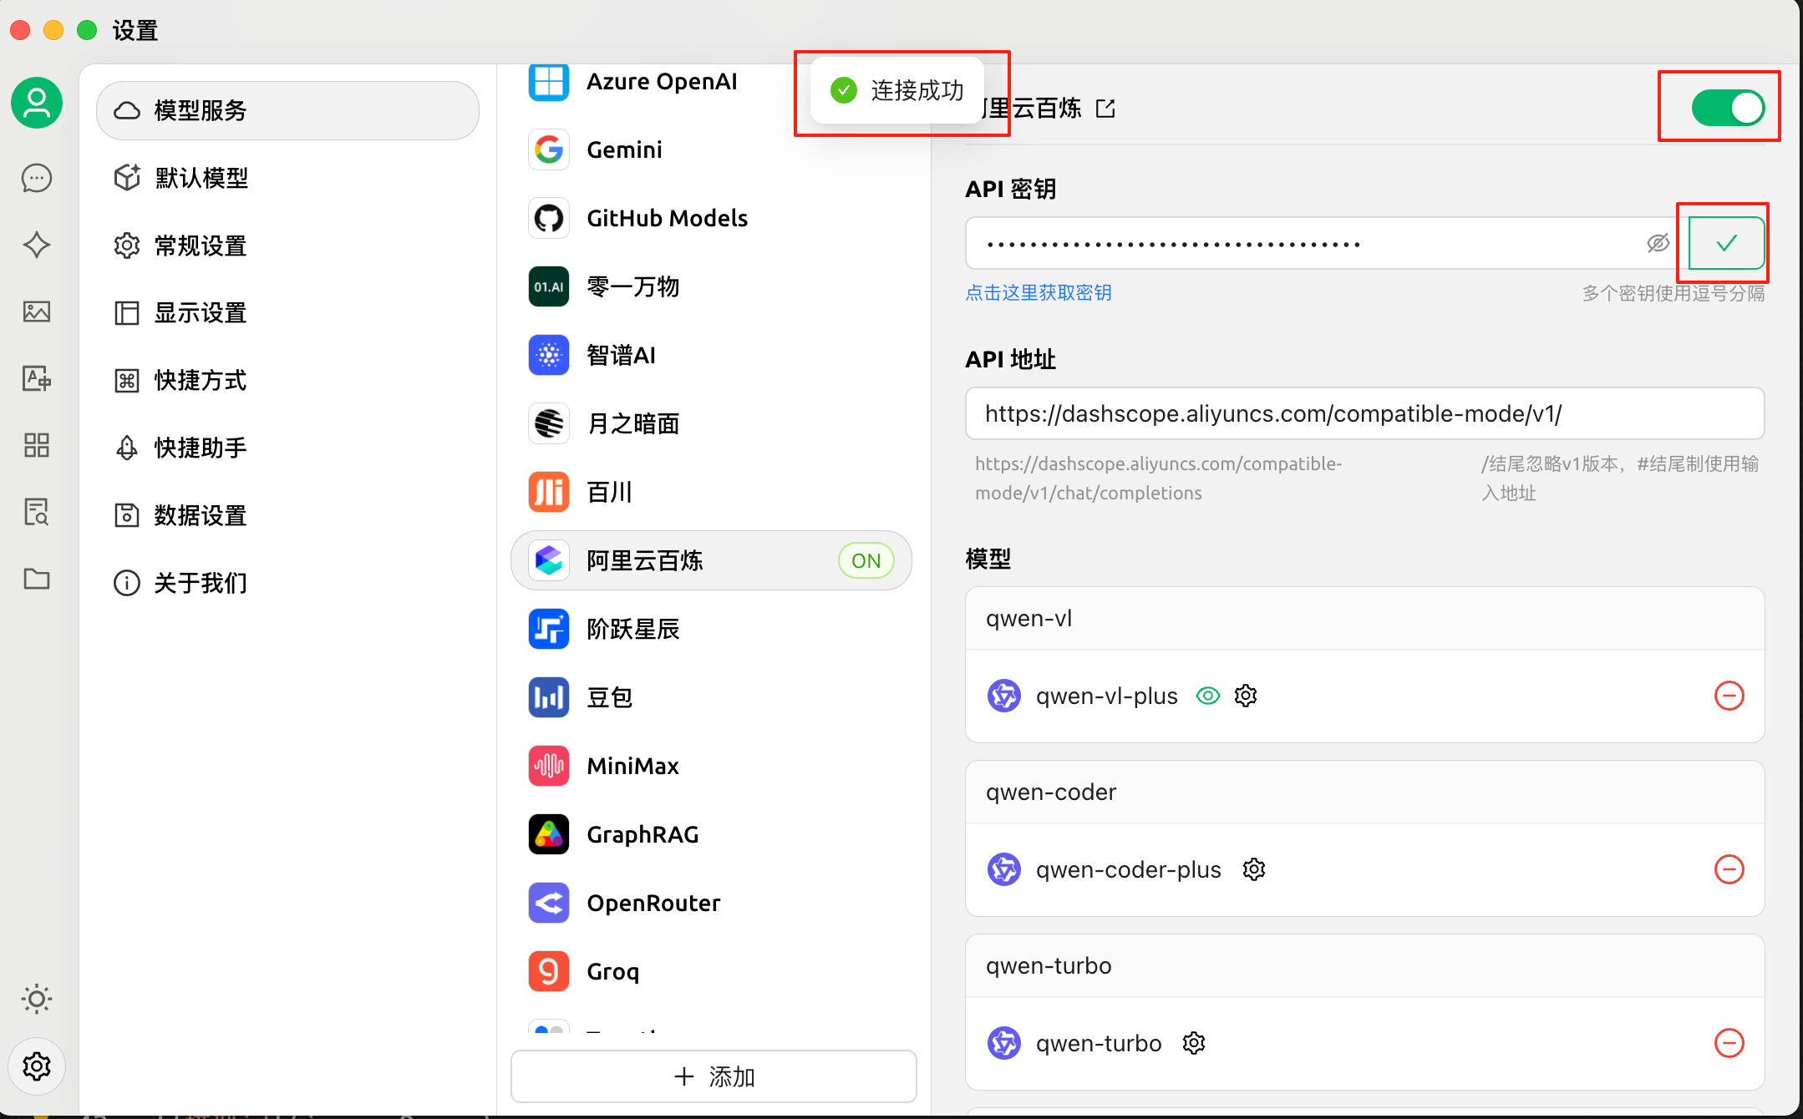Open the 快捷方式 settings section
This screenshot has width=1803, height=1119.
click(x=287, y=381)
